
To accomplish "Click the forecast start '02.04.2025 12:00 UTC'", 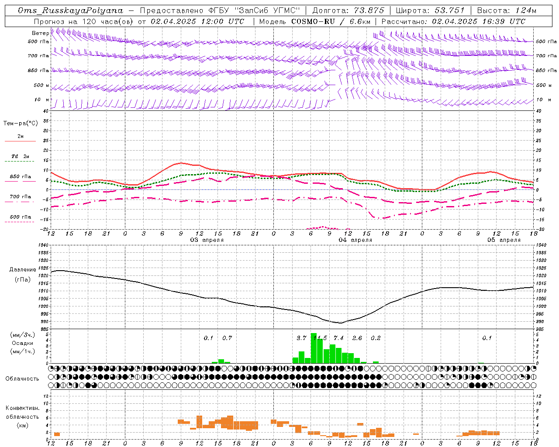I will 197,21.
